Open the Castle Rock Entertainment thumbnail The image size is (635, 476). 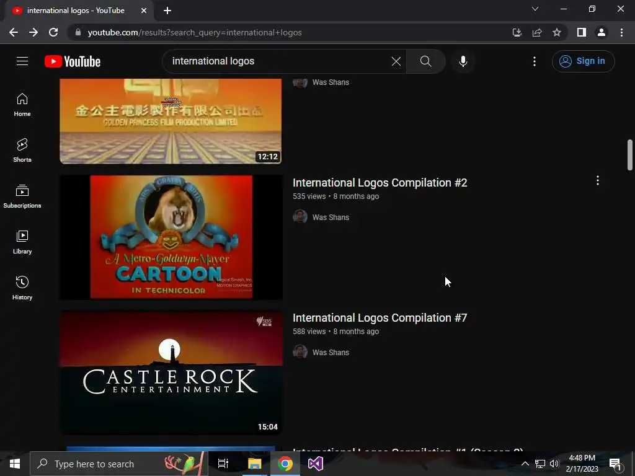pyautogui.click(x=171, y=372)
